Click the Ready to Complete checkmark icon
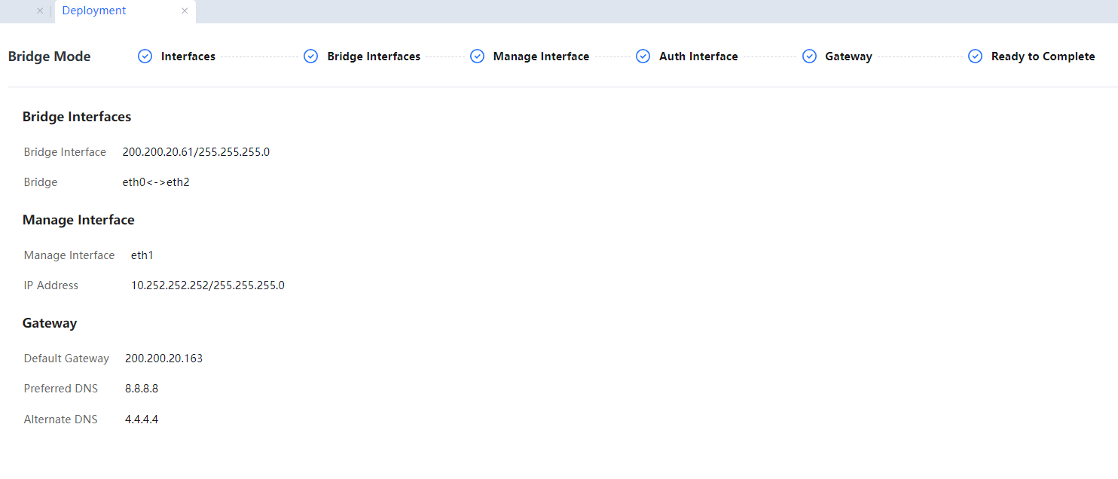This screenshot has height=479, width=1118. (975, 56)
